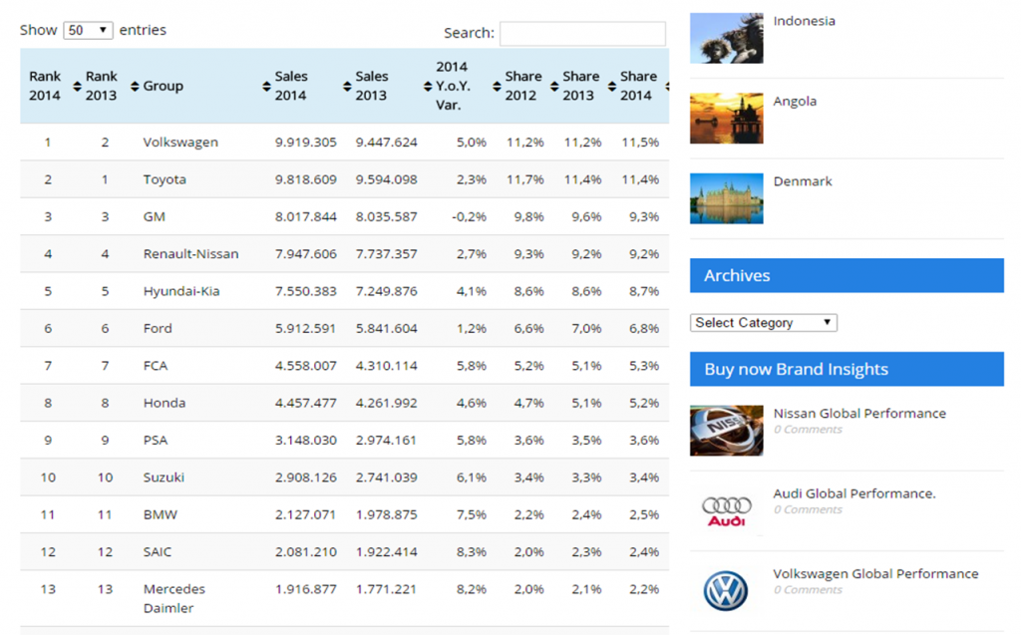Click the Nissan logo image
The height and width of the screenshot is (635, 1021).
point(727,431)
